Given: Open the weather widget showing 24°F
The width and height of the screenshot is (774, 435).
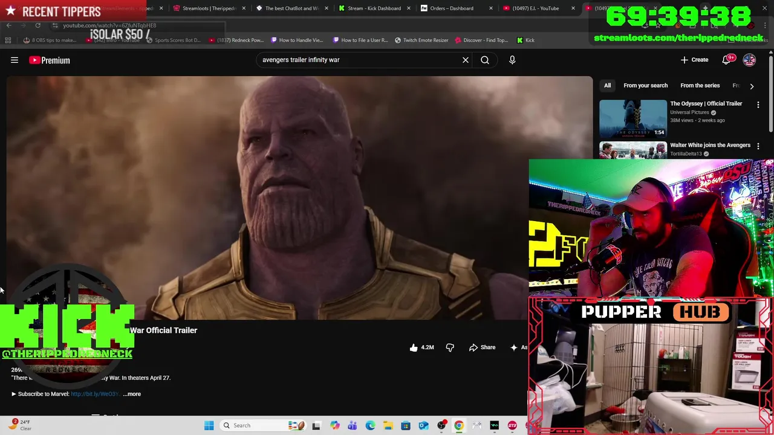Looking at the screenshot, I should tap(19, 425).
